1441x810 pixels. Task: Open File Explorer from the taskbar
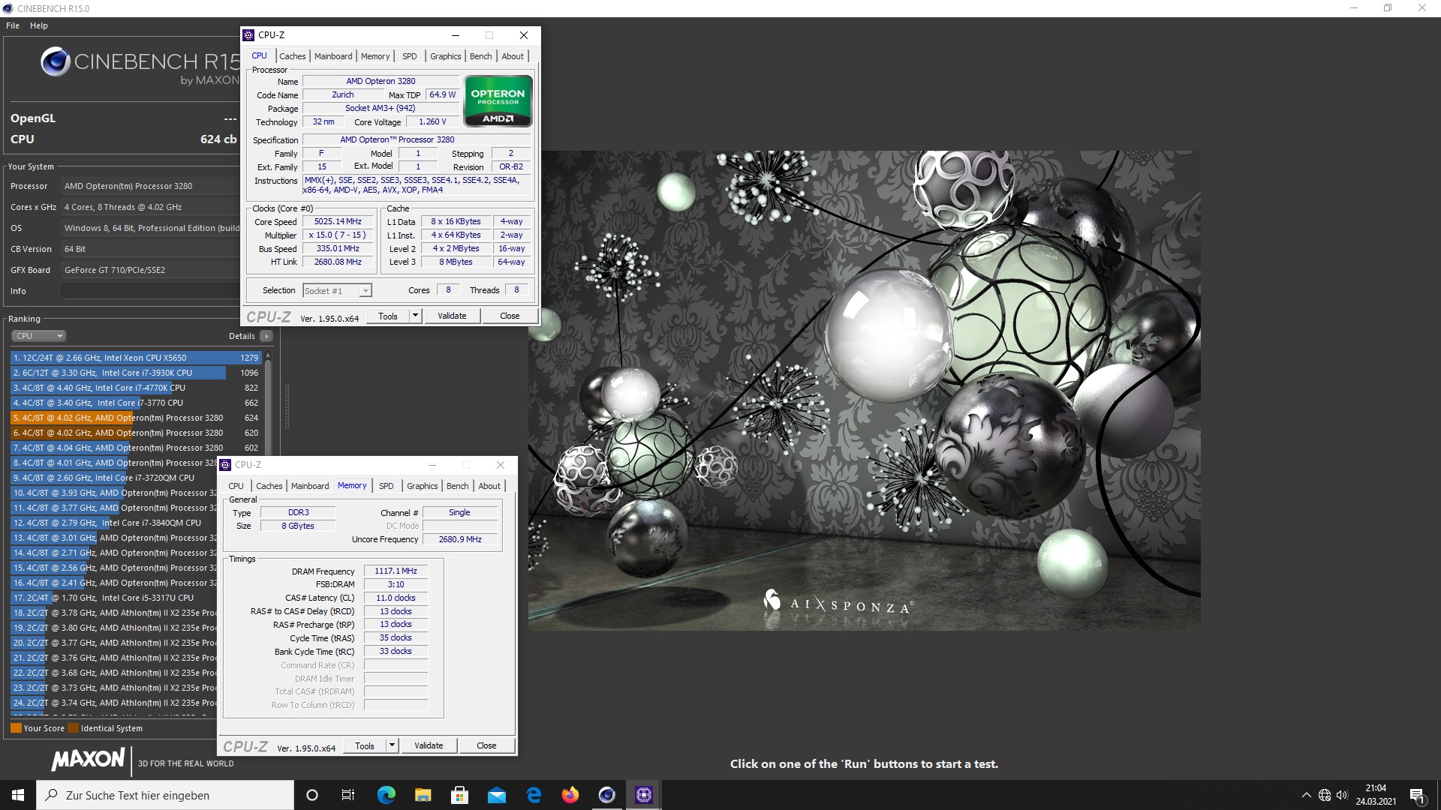423,795
